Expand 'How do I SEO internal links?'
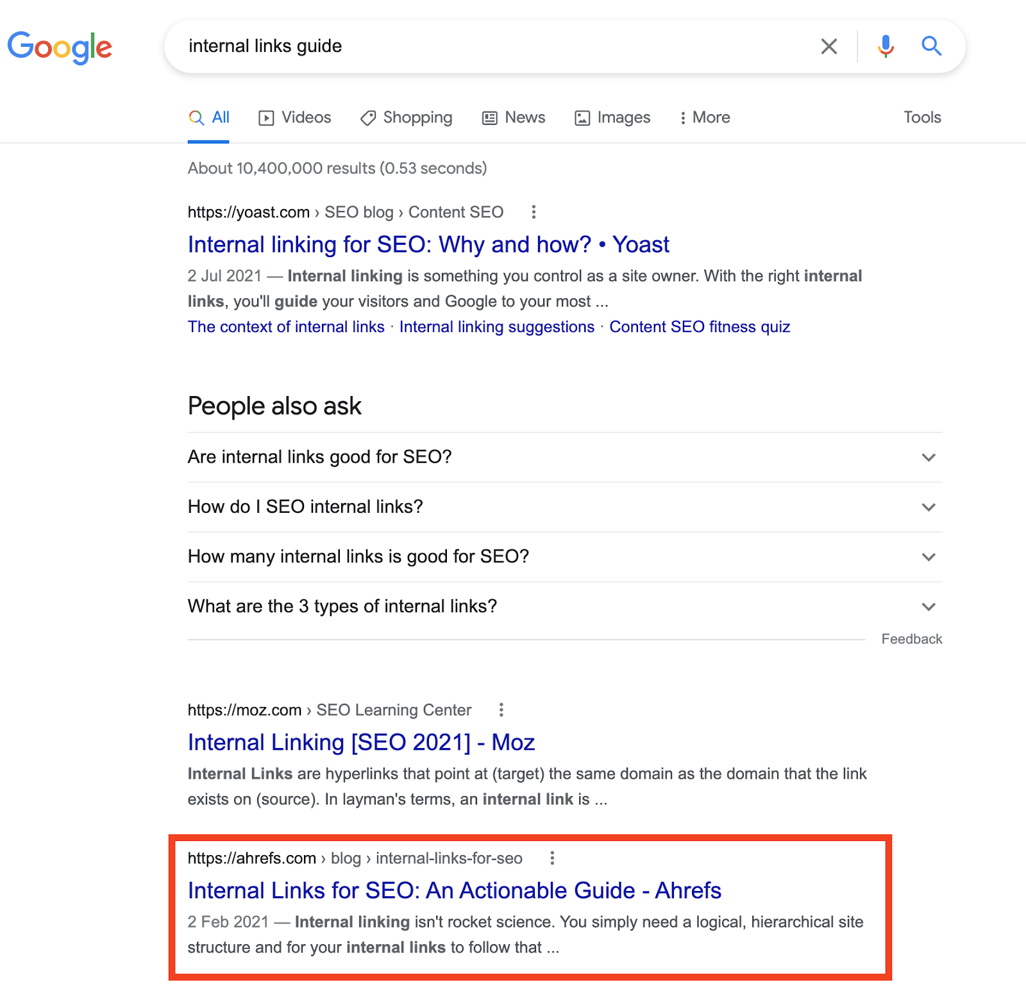The width and height of the screenshot is (1026, 998). [x=565, y=507]
